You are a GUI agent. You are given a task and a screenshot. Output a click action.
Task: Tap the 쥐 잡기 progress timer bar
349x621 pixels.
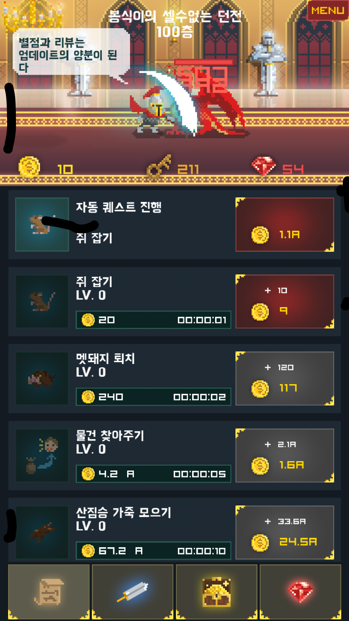pyautogui.click(x=153, y=320)
